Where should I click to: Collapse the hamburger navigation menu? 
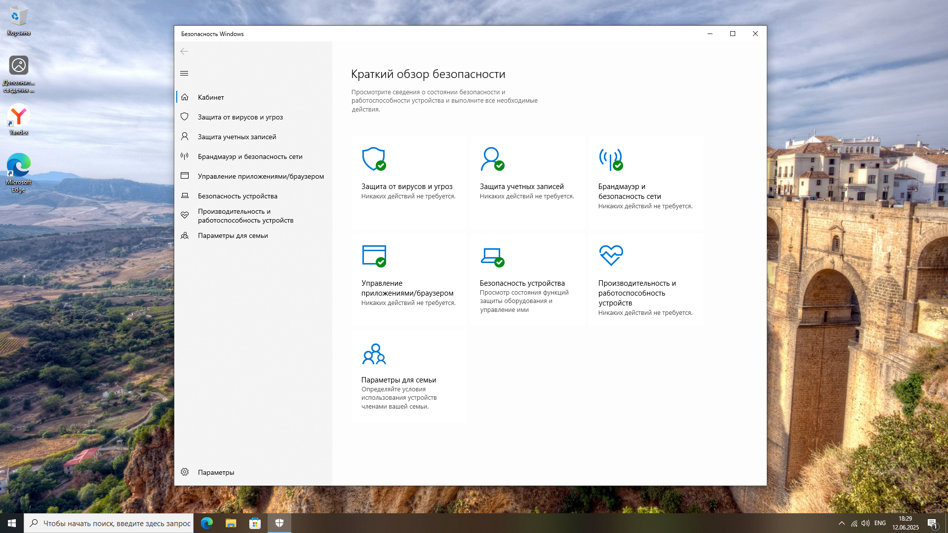[x=184, y=74]
